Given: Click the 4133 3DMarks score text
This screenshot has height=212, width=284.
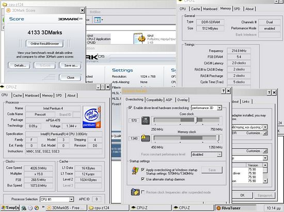Looking at the screenshot, I should 45,32.
